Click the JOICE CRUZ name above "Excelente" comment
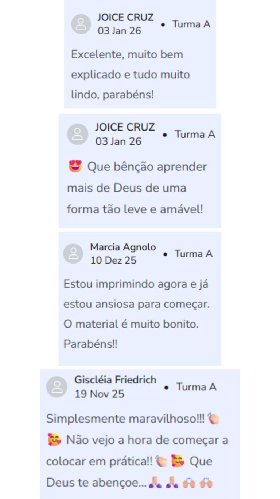 pos(125,17)
